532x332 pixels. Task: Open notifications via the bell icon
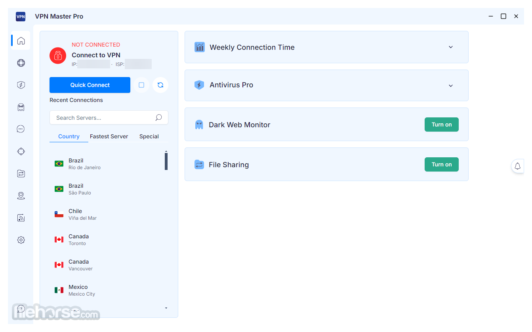coord(517,166)
